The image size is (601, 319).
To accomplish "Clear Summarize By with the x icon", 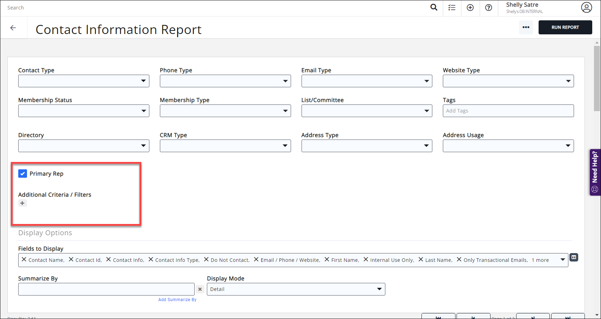I will 200,289.
